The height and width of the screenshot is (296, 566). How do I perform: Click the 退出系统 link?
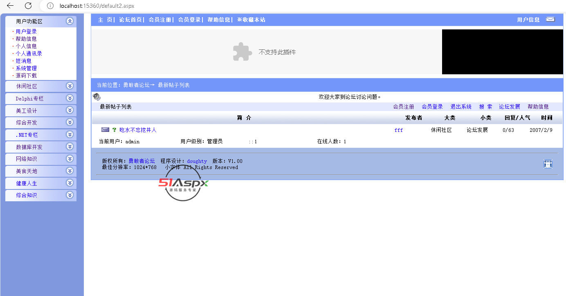point(461,107)
